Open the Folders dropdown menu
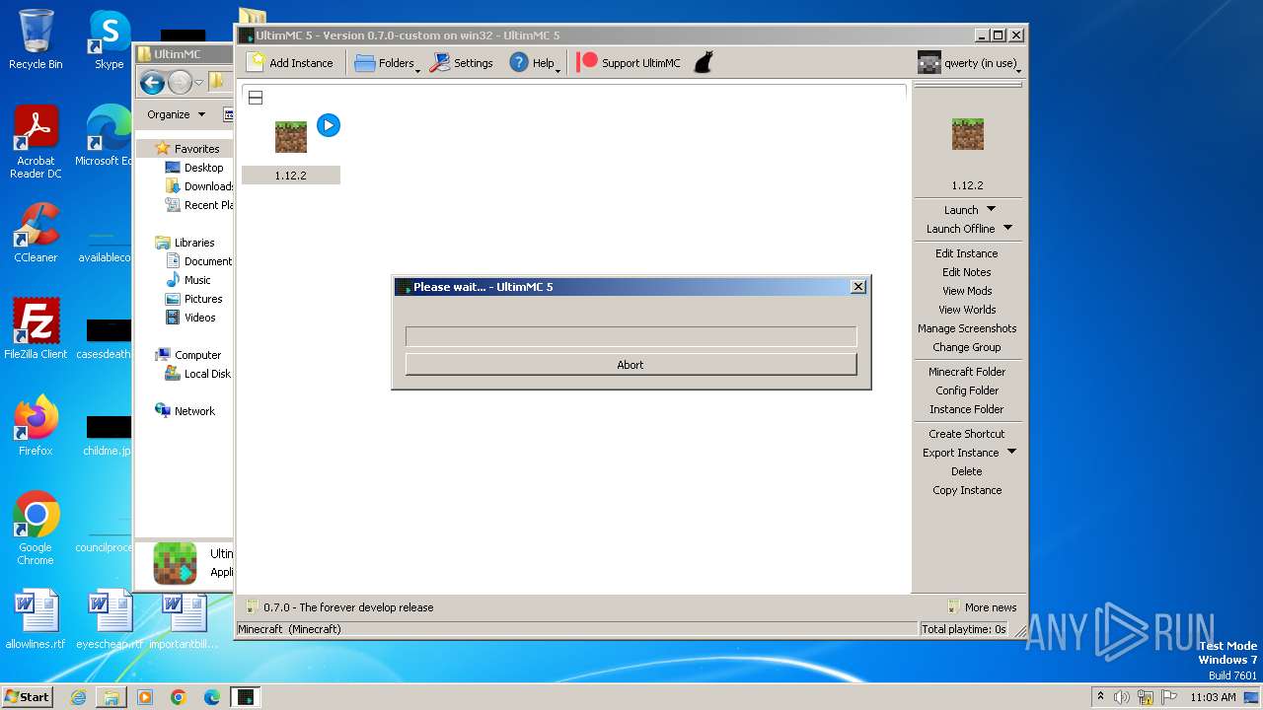The image size is (1263, 710). (x=387, y=63)
